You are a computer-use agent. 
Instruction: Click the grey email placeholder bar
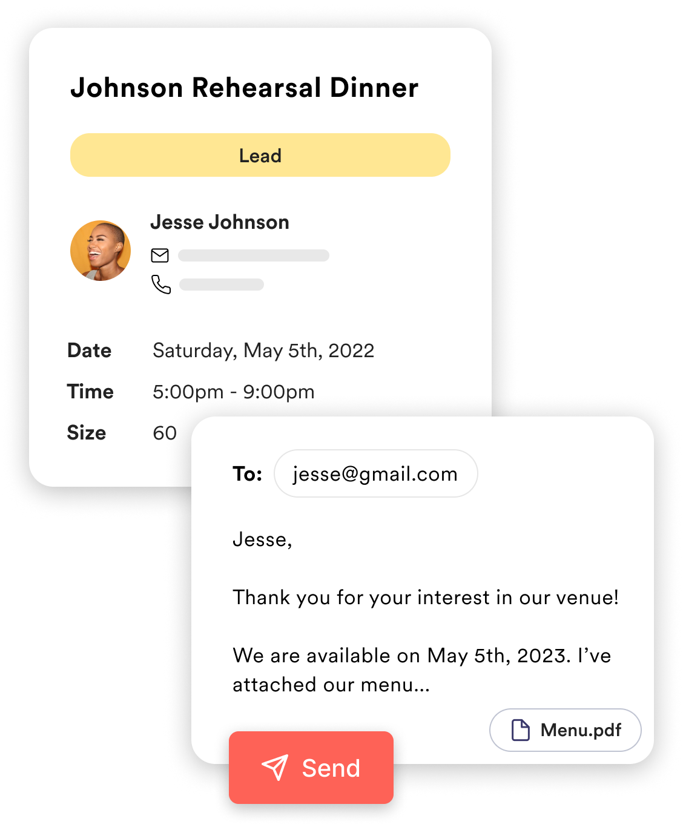tap(254, 255)
